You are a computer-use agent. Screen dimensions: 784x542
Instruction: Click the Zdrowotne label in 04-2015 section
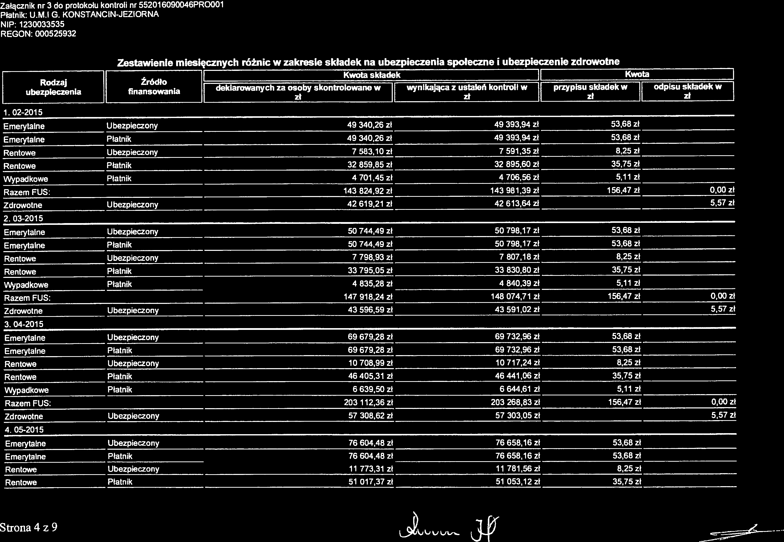coord(24,417)
